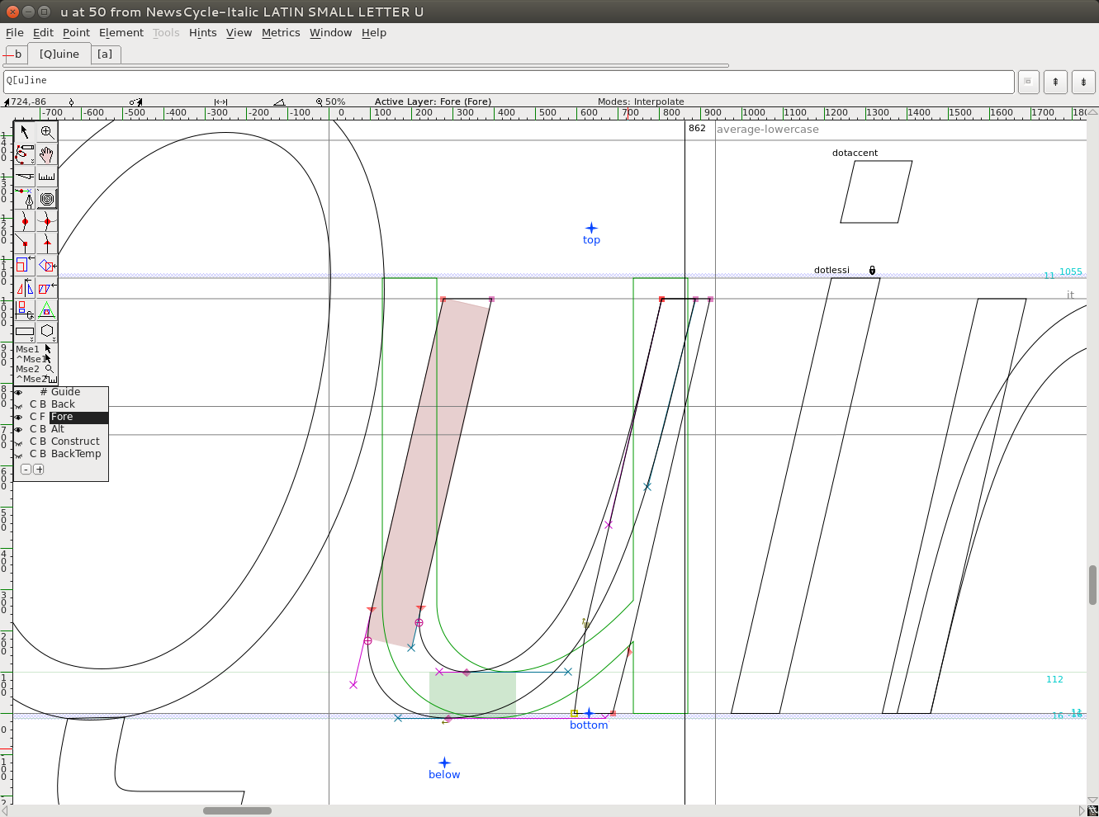The height and width of the screenshot is (817, 1099).
Task: Click the Q[u]ine word list text field
Action: (508, 81)
